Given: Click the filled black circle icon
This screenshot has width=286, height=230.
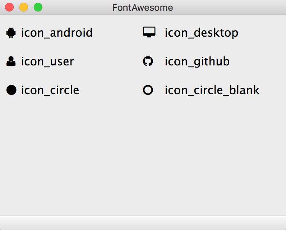Looking at the screenshot, I should tap(11, 90).
